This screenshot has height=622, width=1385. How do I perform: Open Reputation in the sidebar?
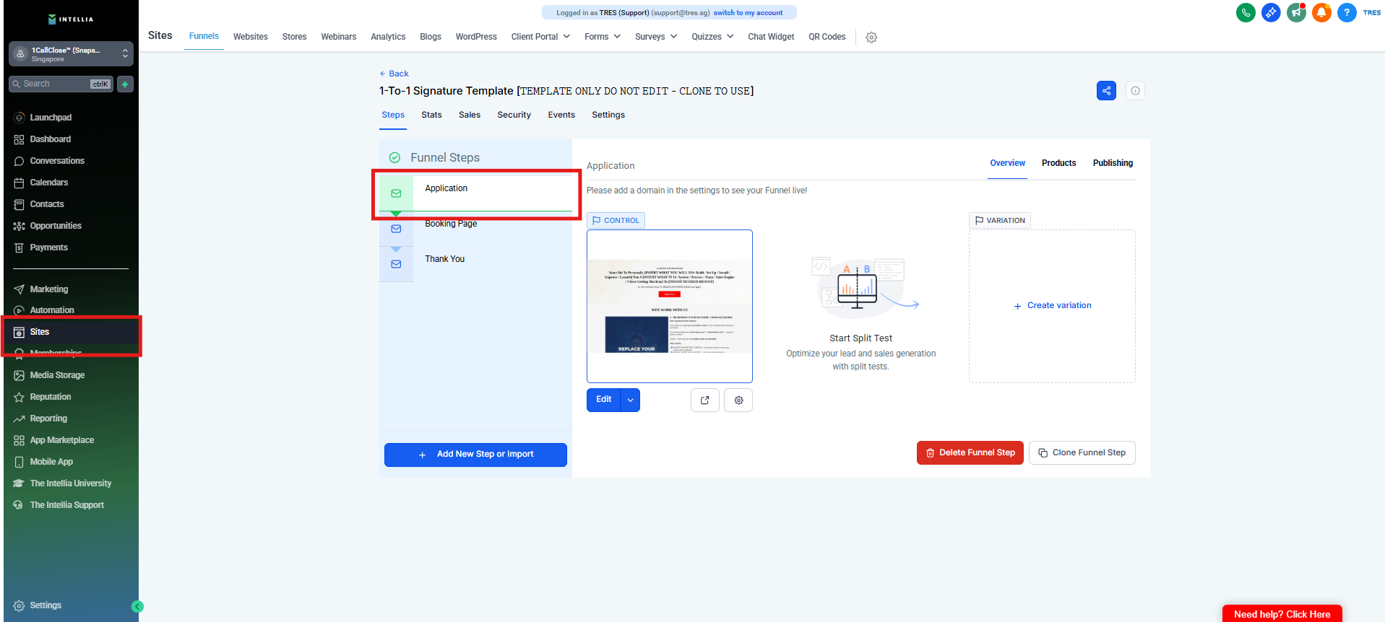click(x=51, y=397)
